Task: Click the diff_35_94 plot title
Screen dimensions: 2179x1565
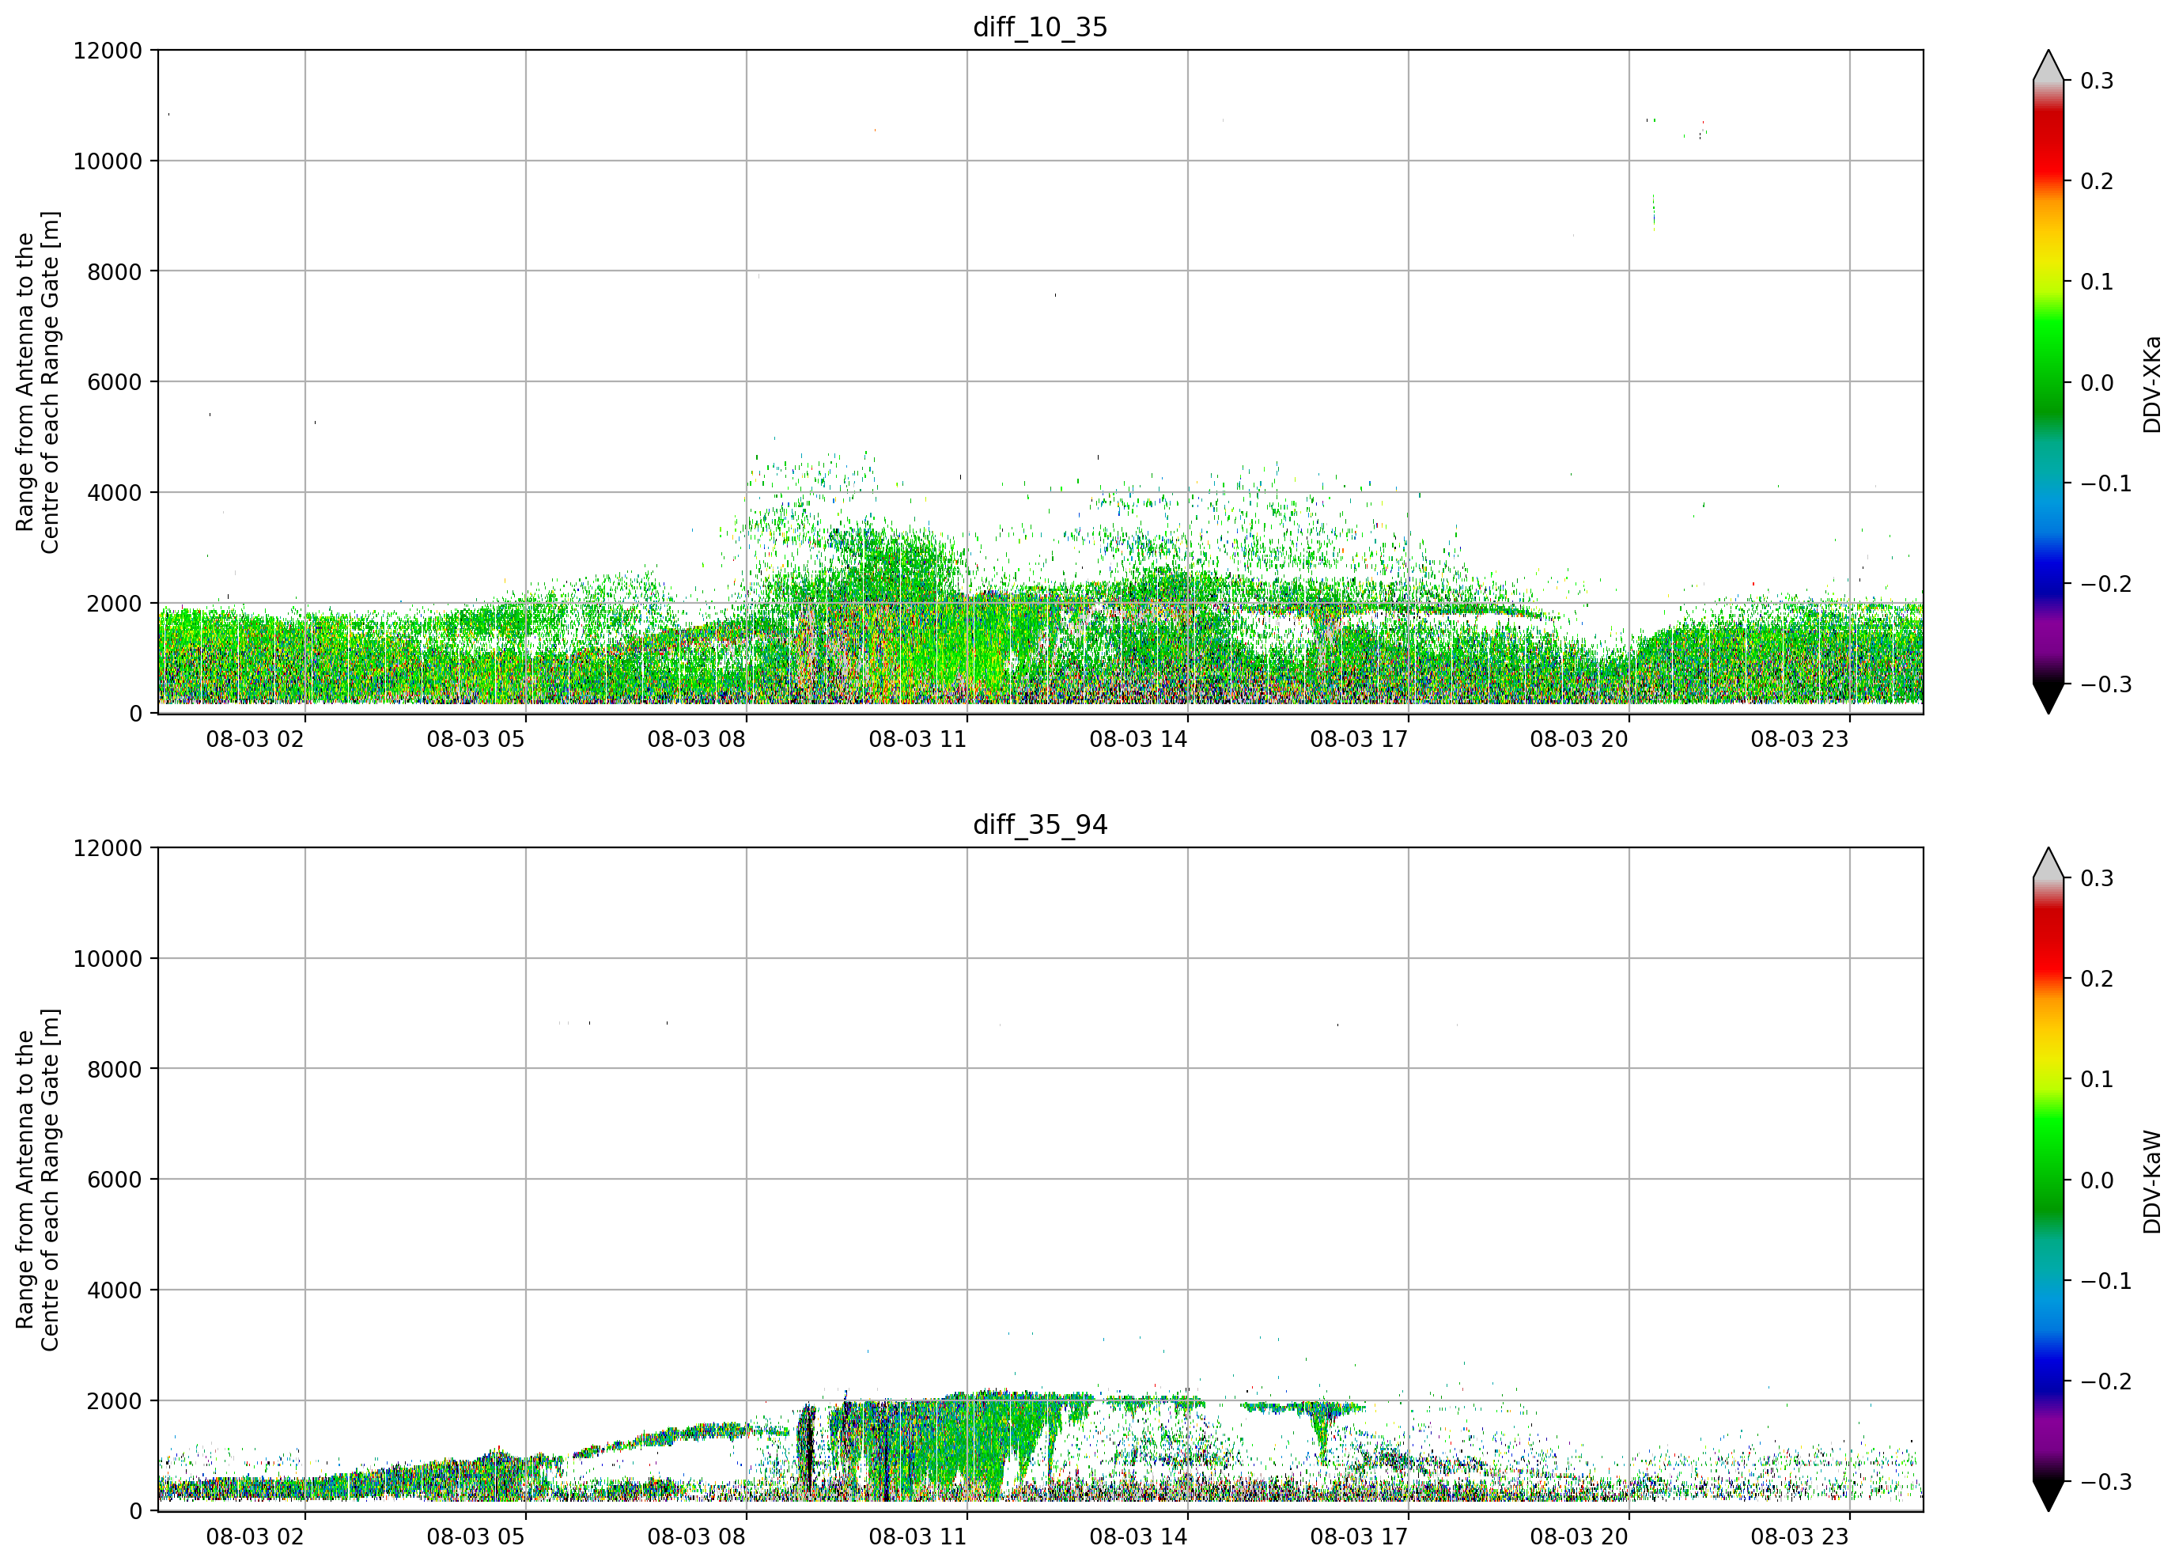Action: (1041, 824)
